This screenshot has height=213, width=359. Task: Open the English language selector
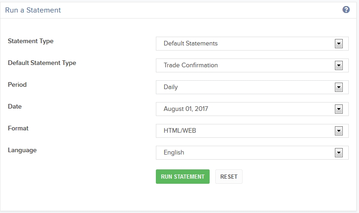(252, 153)
